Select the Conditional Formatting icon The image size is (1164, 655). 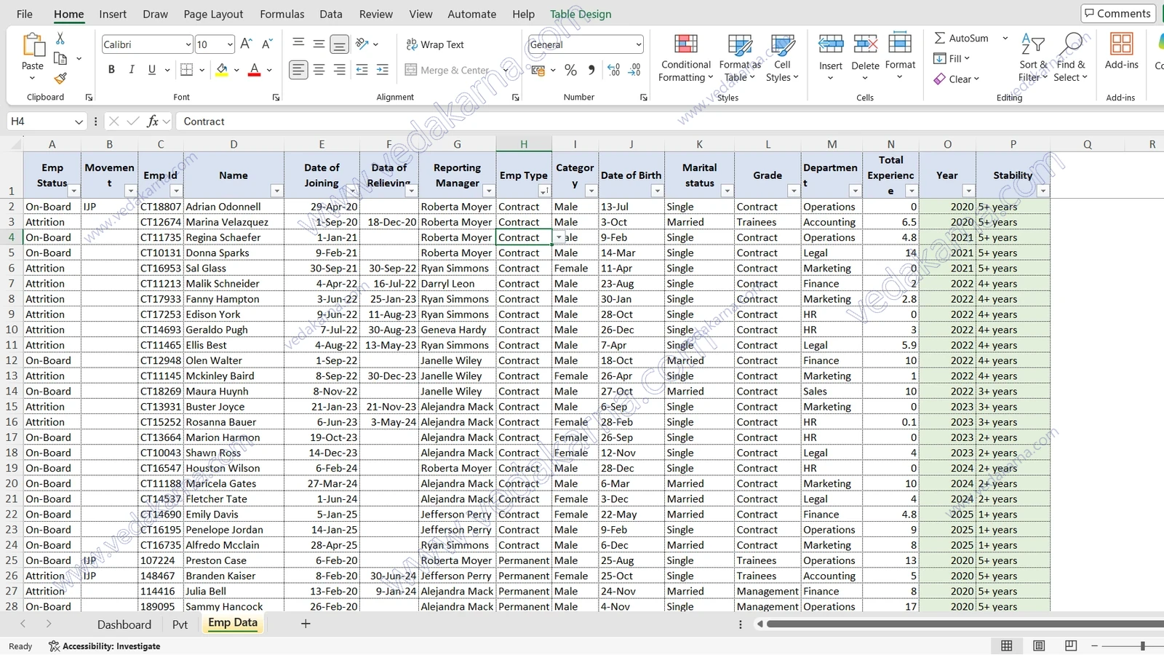pyautogui.click(x=685, y=45)
